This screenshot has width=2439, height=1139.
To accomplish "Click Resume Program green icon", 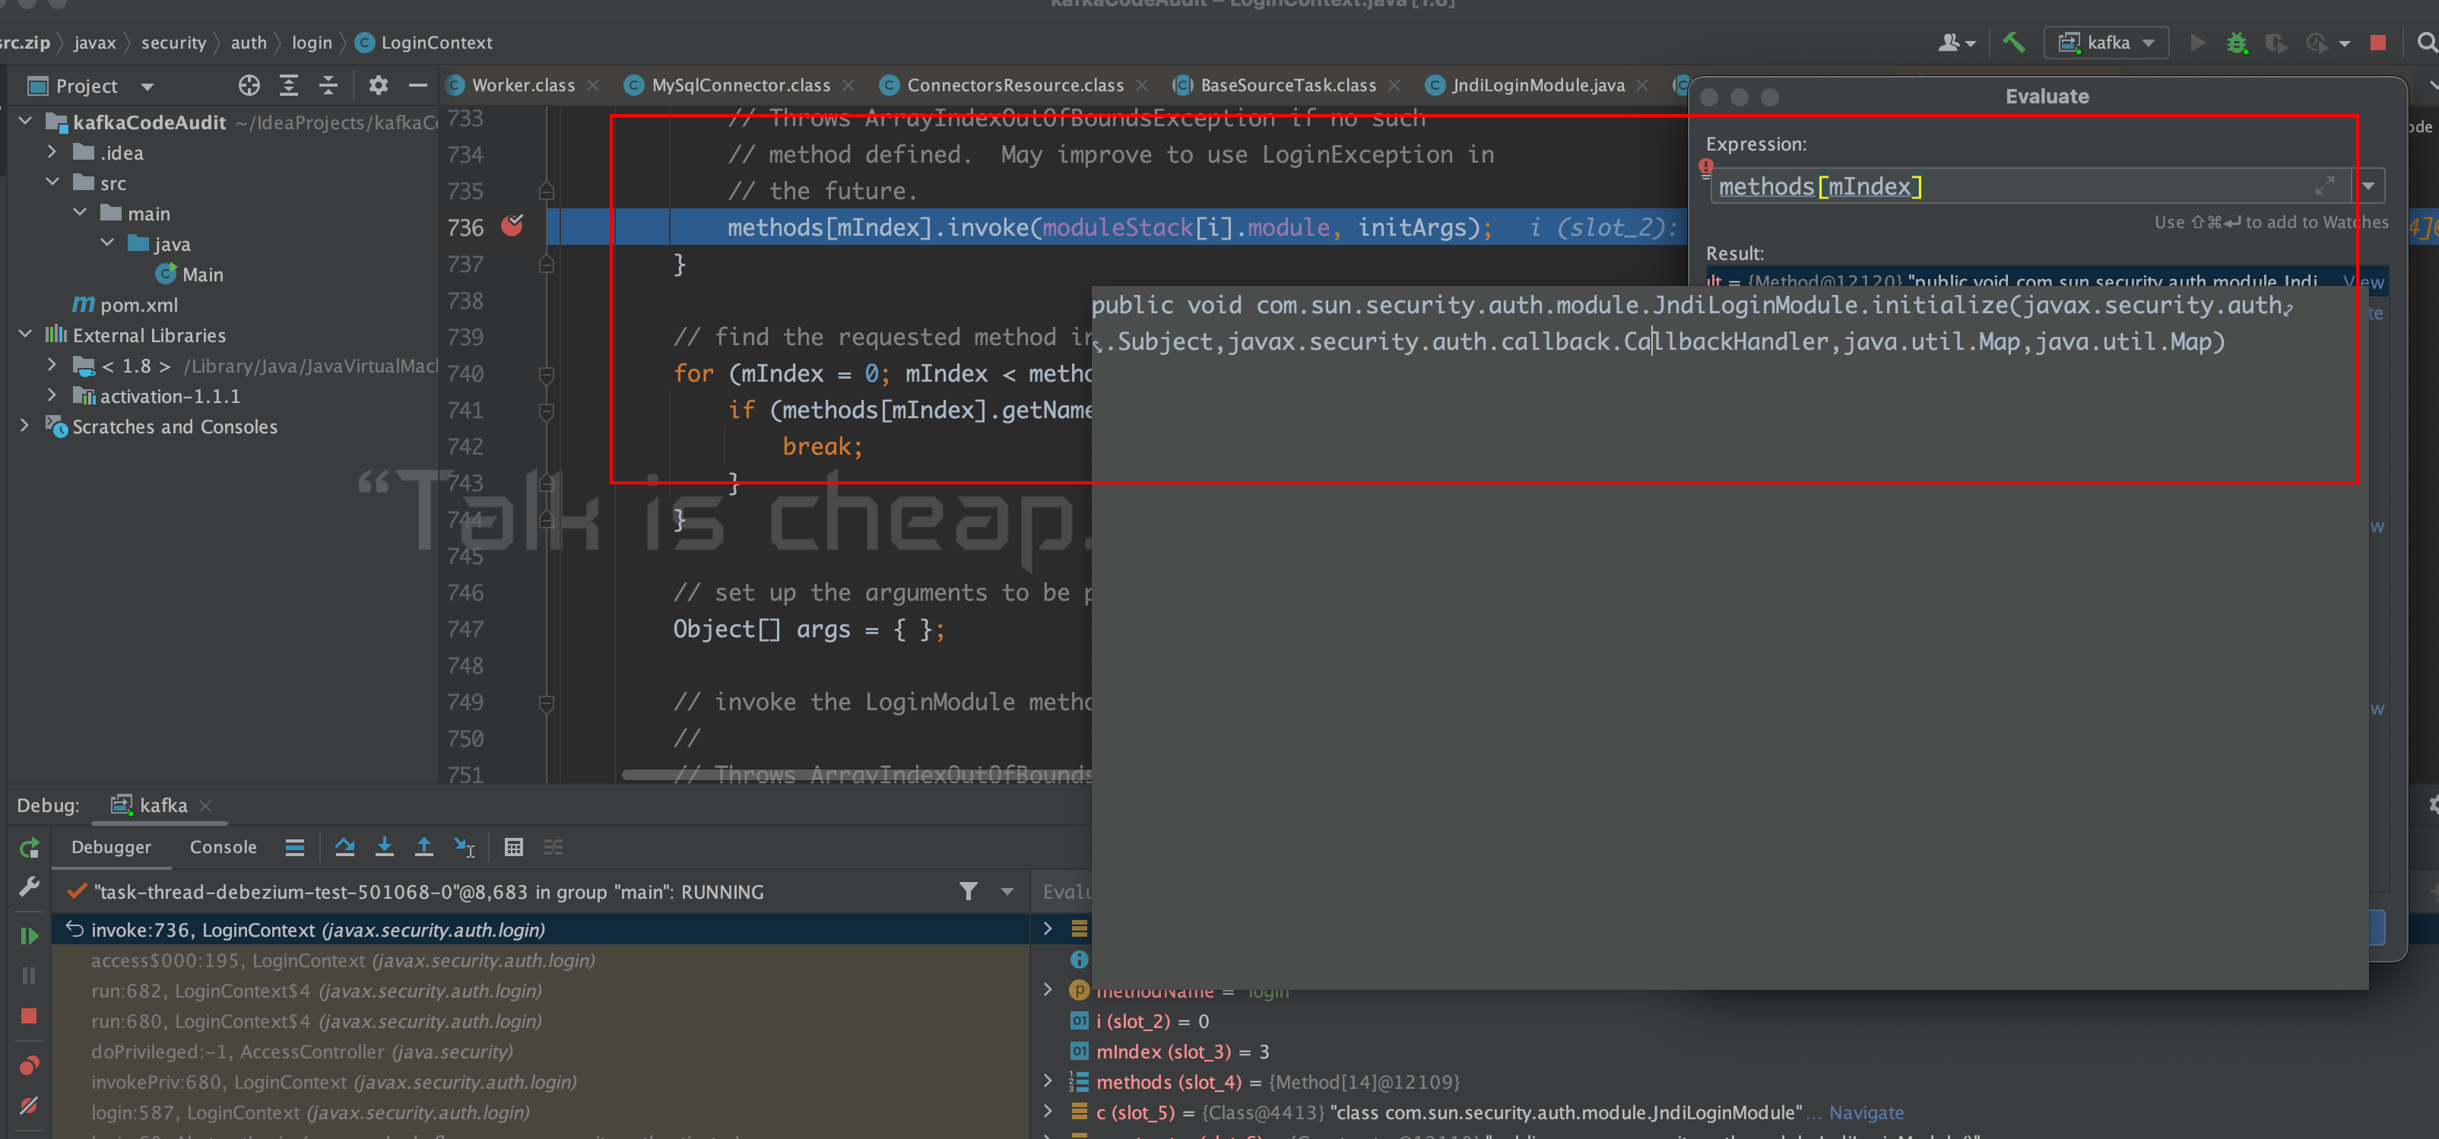I will (30, 935).
